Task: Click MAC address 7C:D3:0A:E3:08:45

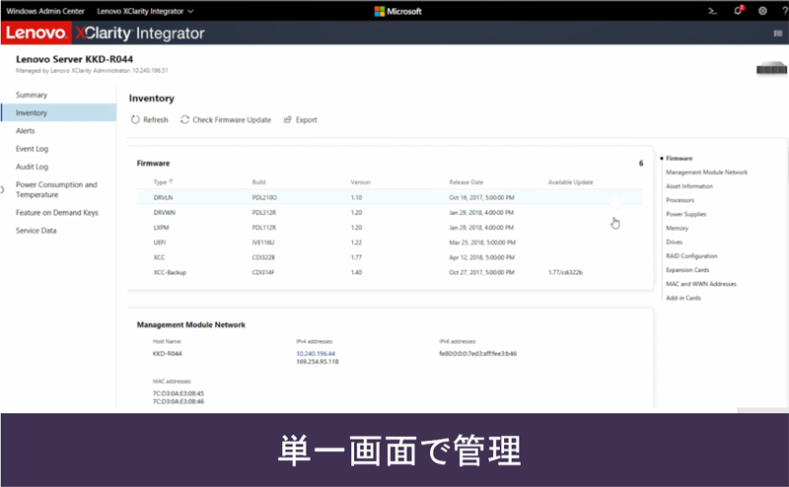Action: click(x=179, y=393)
